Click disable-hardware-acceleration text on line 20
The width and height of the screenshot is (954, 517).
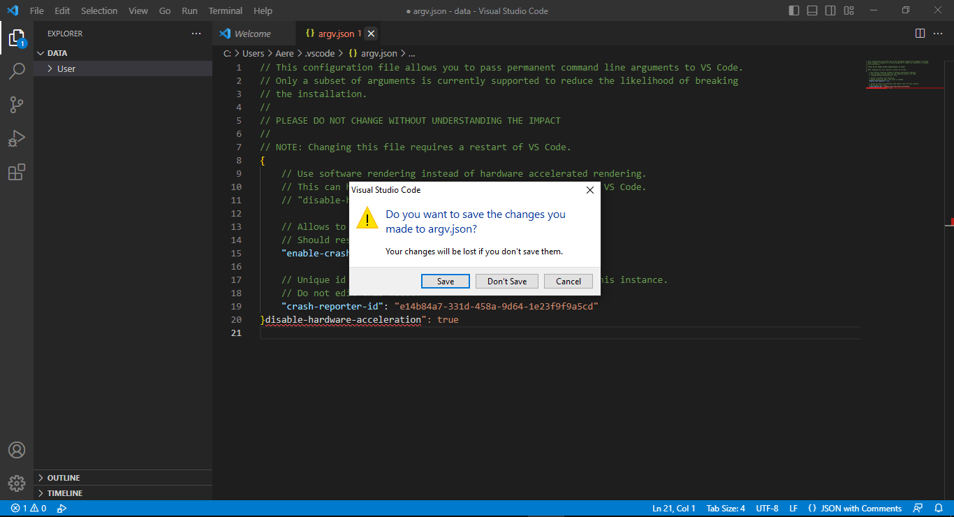(x=343, y=320)
